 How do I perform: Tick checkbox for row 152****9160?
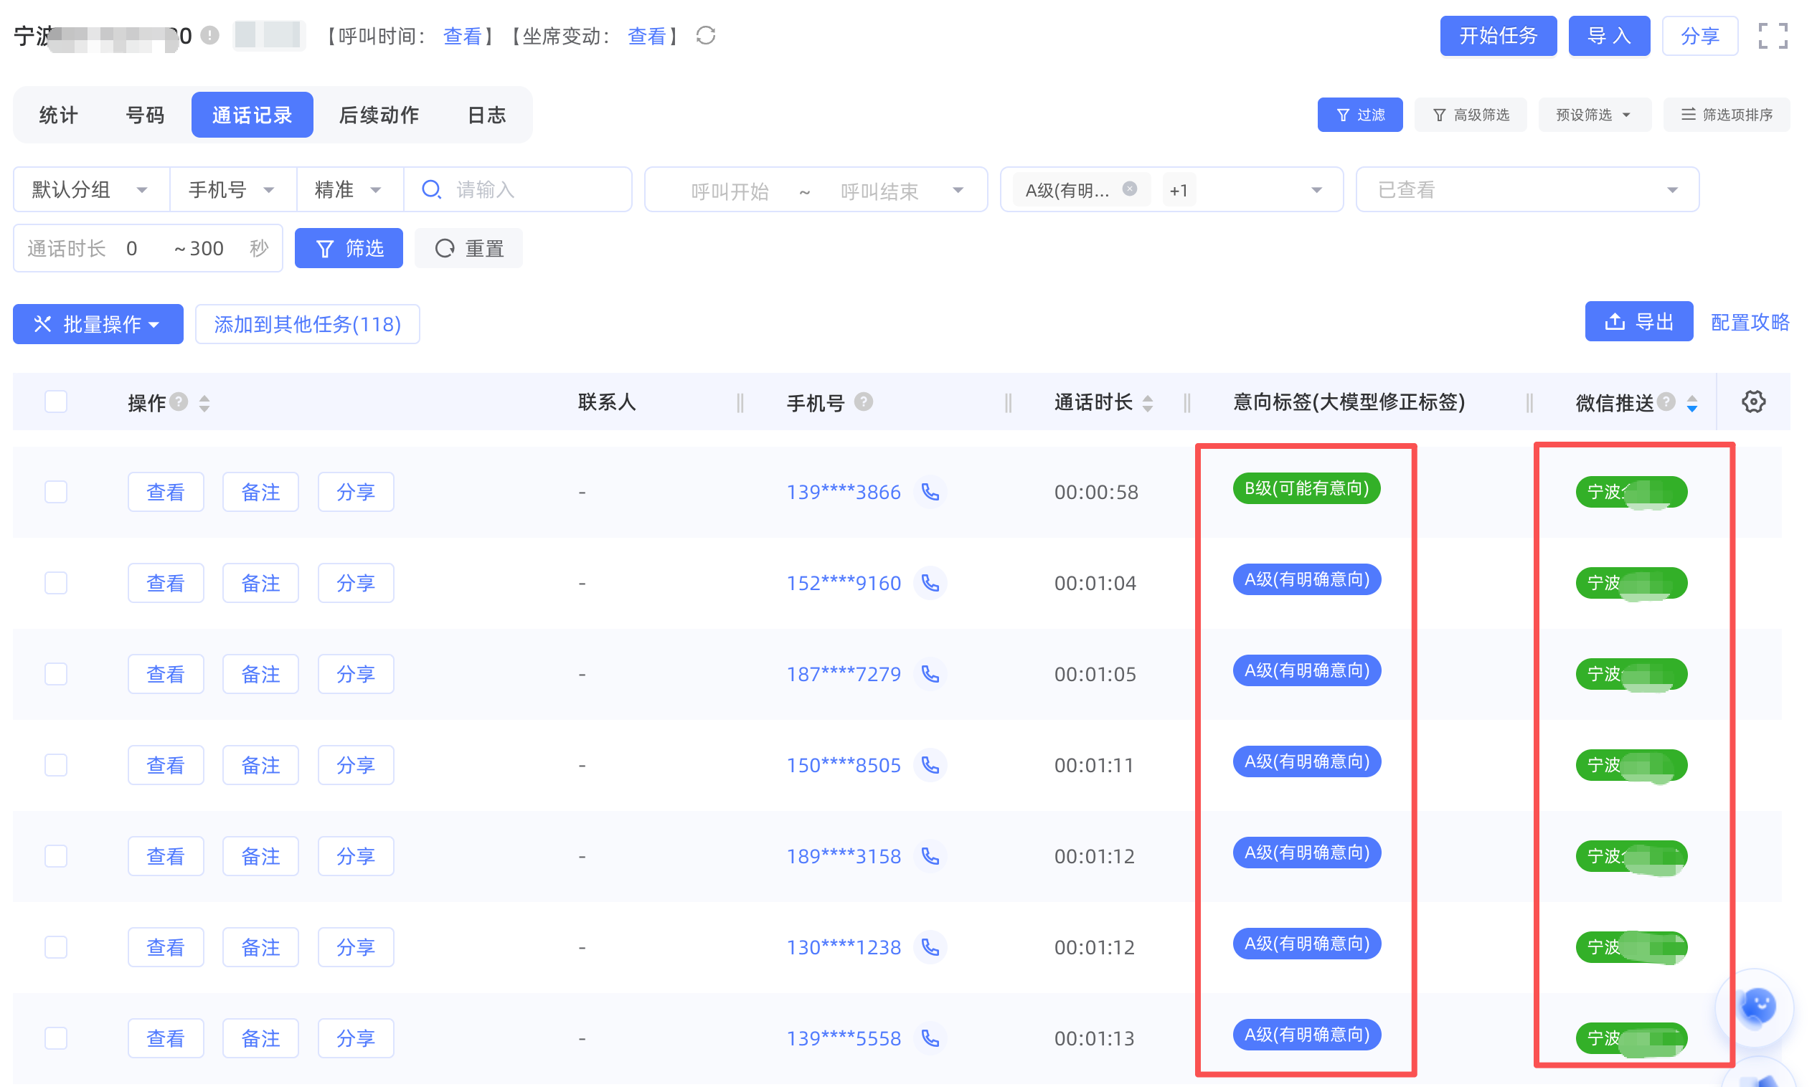(x=56, y=583)
